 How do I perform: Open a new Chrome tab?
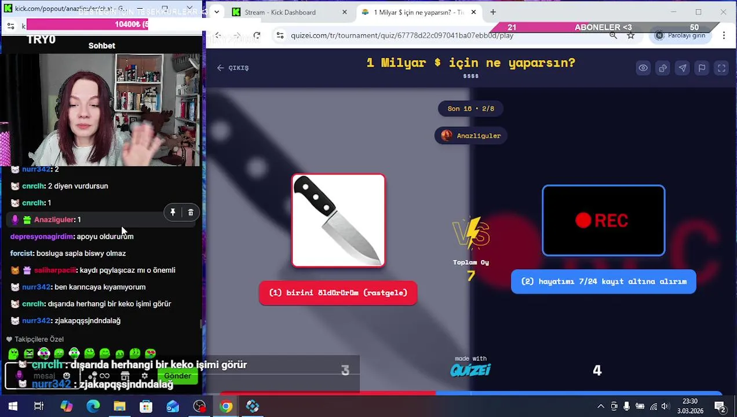click(493, 12)
